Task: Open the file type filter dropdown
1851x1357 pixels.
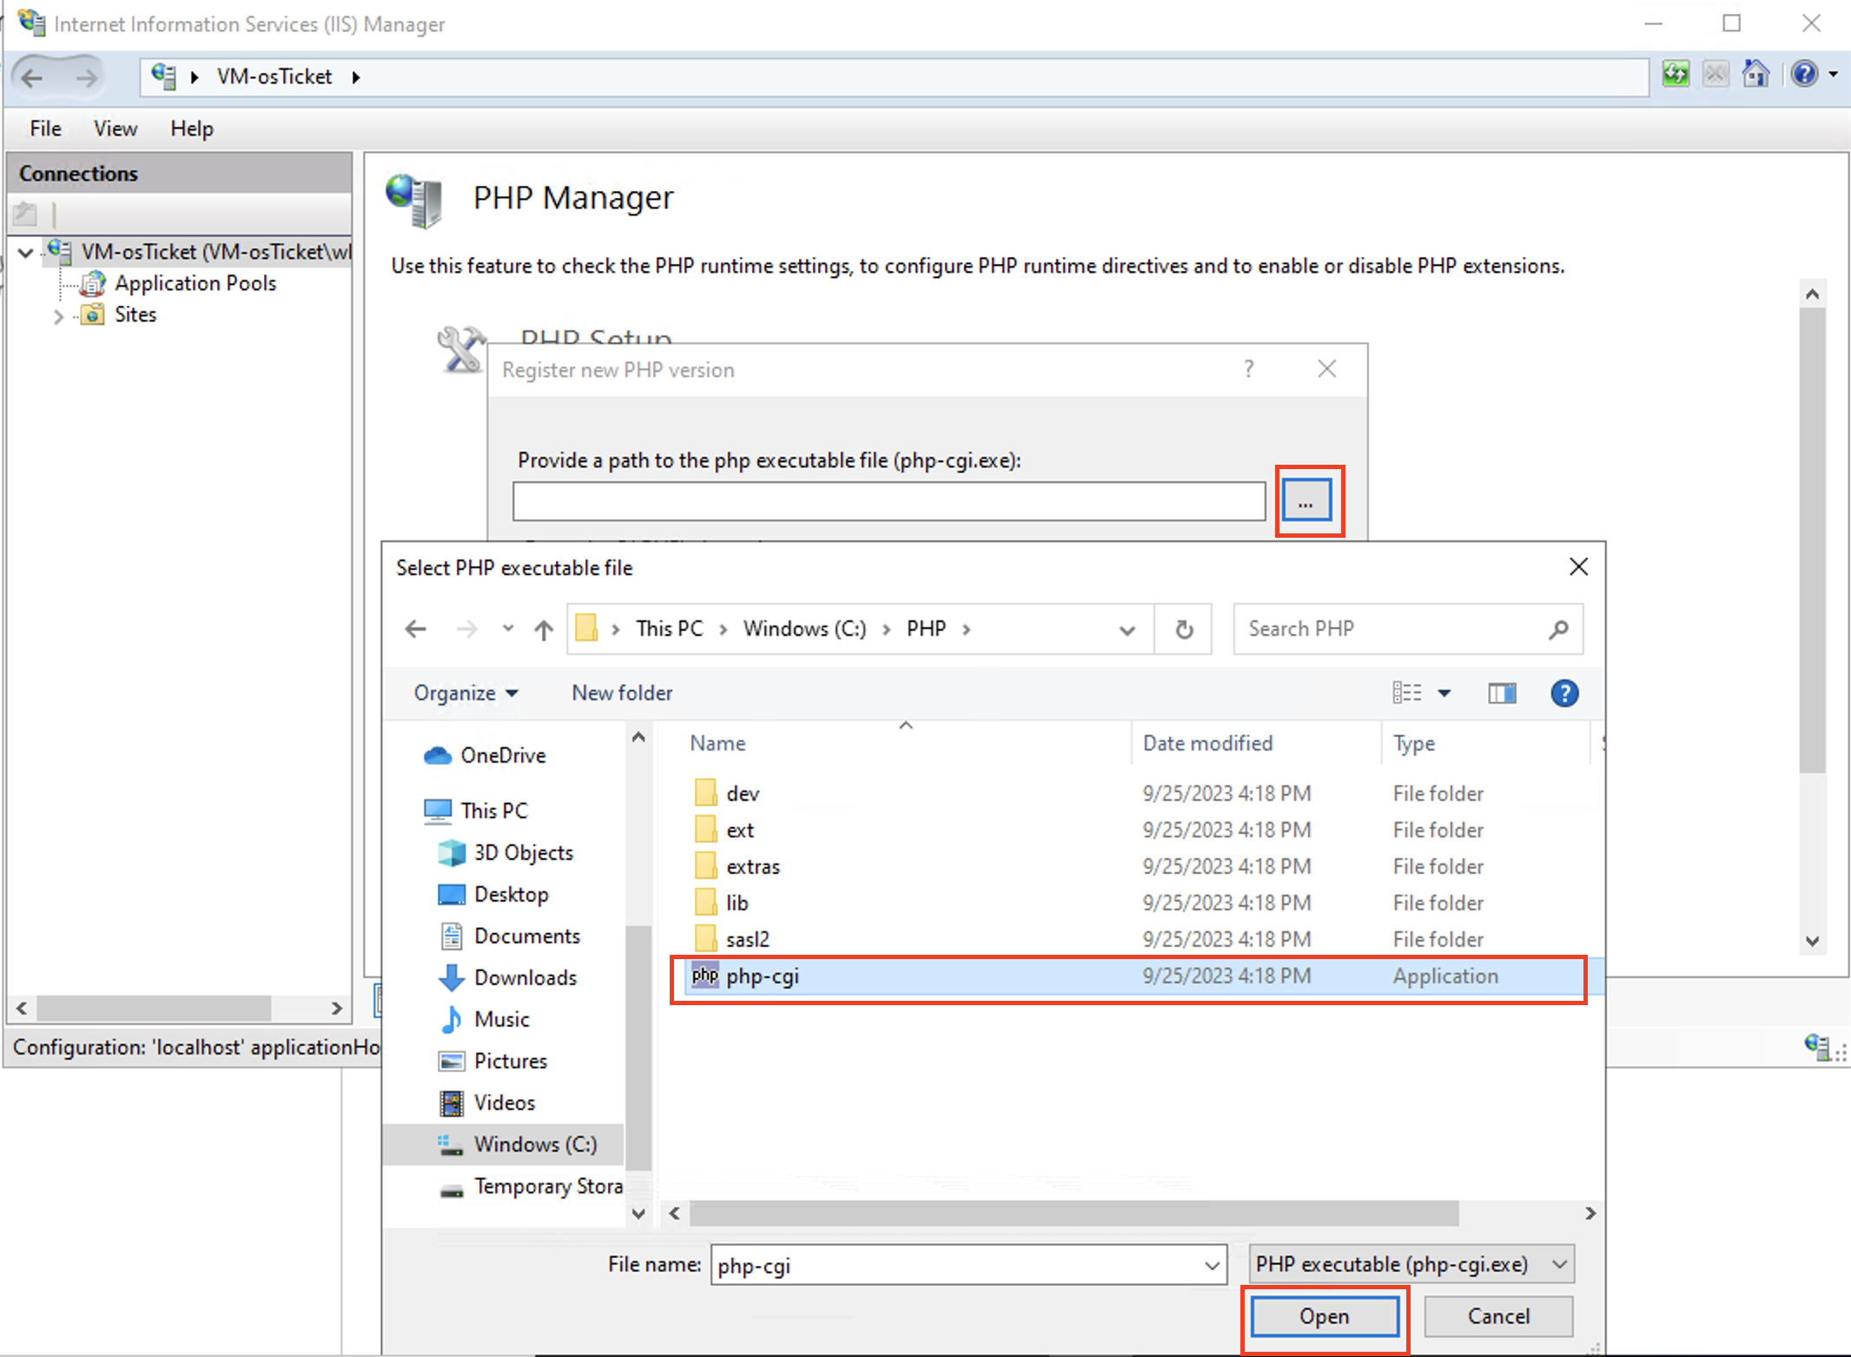Action: 1559,1265
